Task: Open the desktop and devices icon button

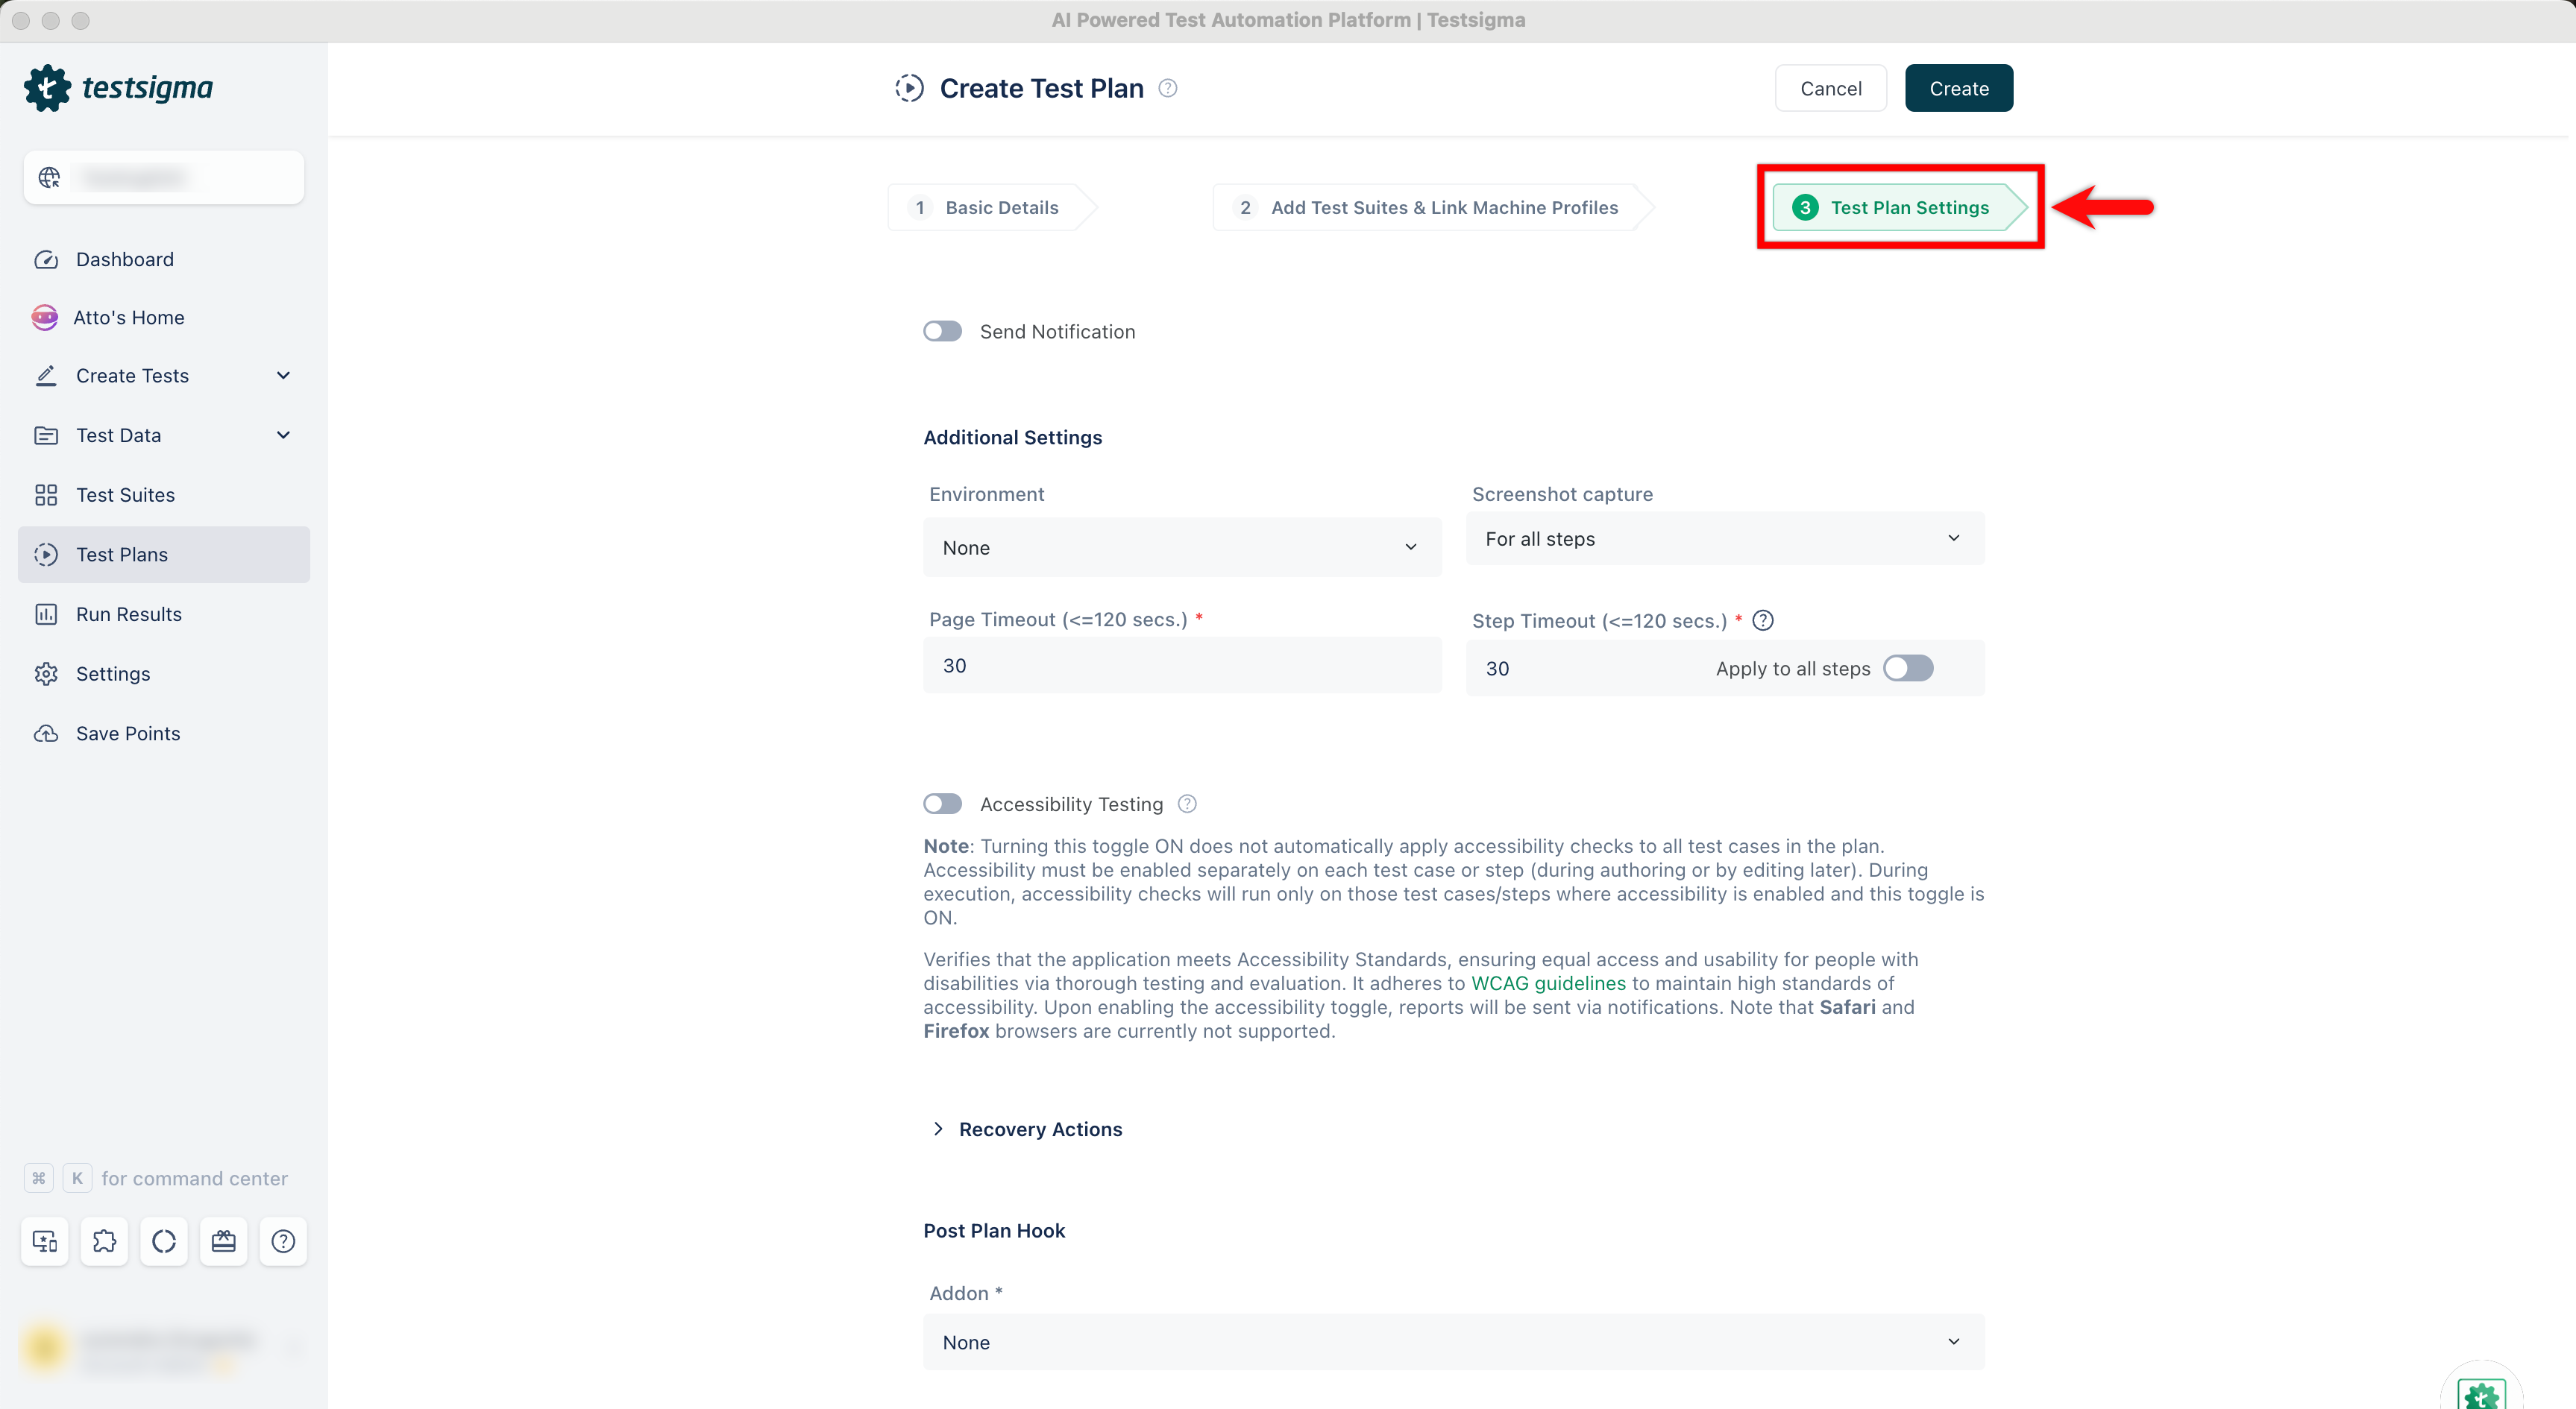Action: coord(45,1241)
